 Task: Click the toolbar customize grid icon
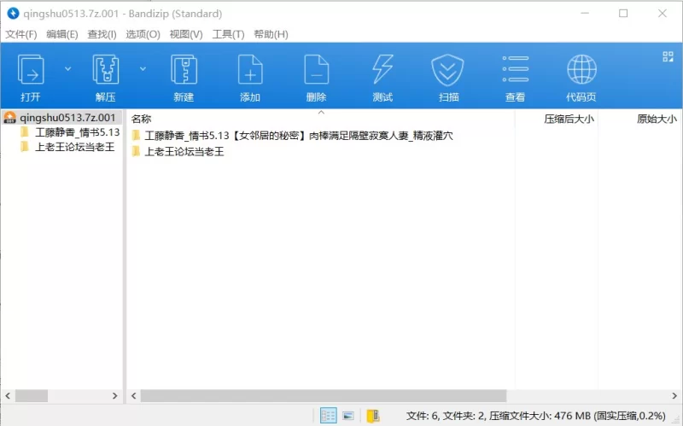point(668,56)
